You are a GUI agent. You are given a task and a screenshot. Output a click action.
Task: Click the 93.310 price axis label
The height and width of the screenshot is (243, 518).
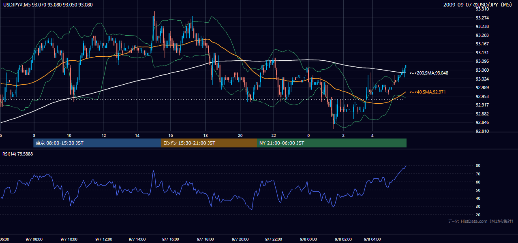click(x=482, y=9)
